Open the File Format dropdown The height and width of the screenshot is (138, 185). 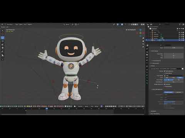(x=173, y=76)
